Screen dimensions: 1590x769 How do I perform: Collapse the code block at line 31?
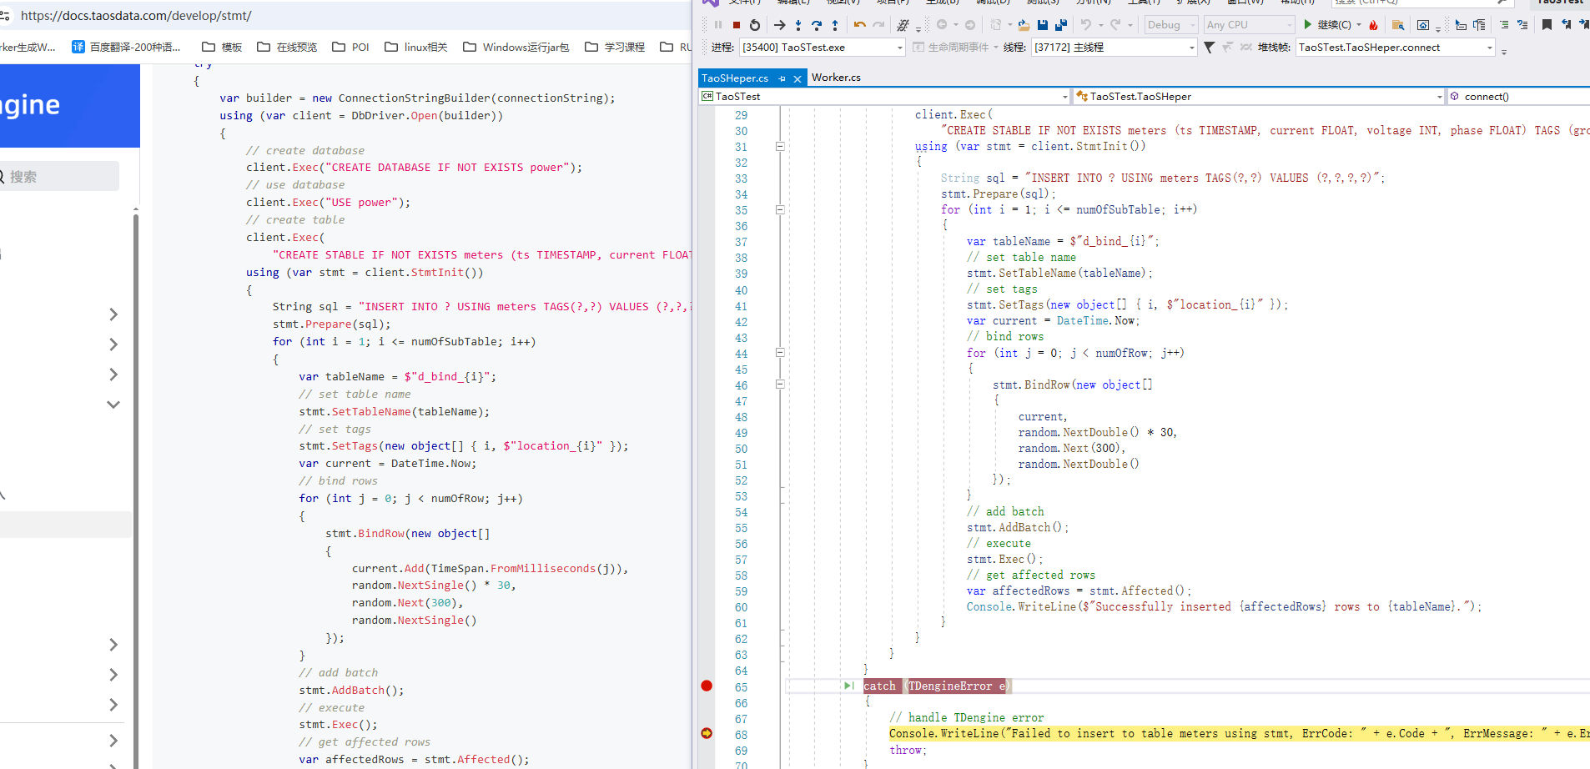(780, 146)
